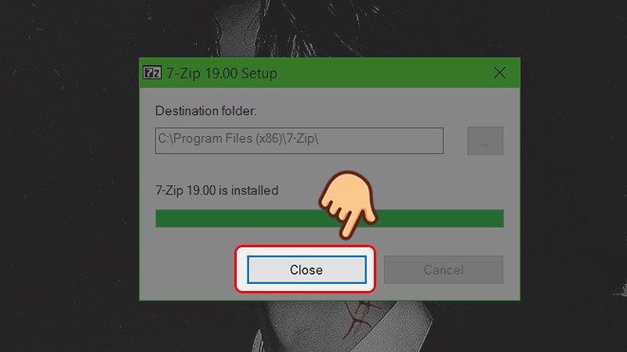Select the grayed-out Cancel button
Viewport: 627px width, 352px height.
click(444, 270)
